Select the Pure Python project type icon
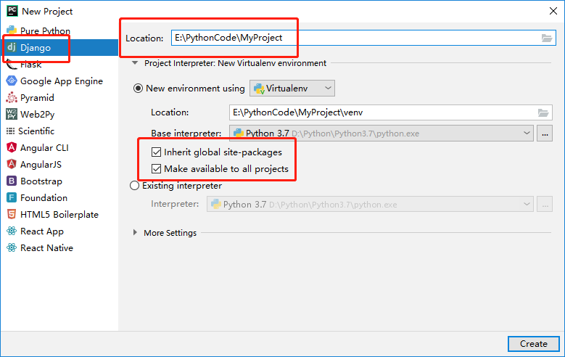Screen dimensions: 565x357 [12, 30]
